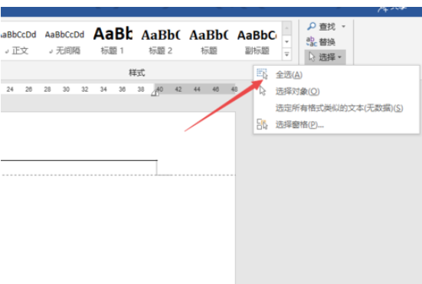Click the 替换 button label
Screen dimensions: 422x284
point(327,42)
